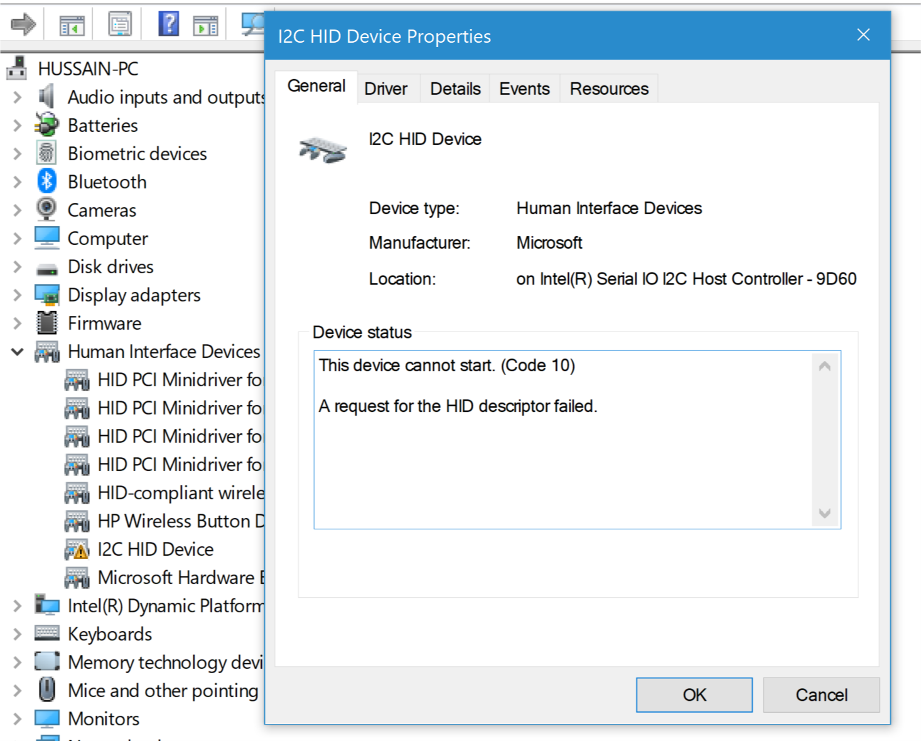Click the Device status scrollbar up arrow
Viewport: 921px width, 741px height.
(x=825, y=366)
